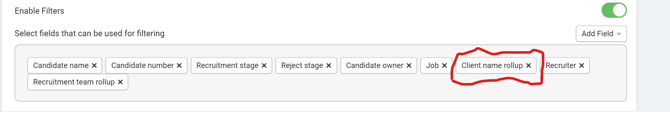The image size is (670, 115).
Task: Remove the Candidate owner filter chip
Action: (x=409, y=65)
